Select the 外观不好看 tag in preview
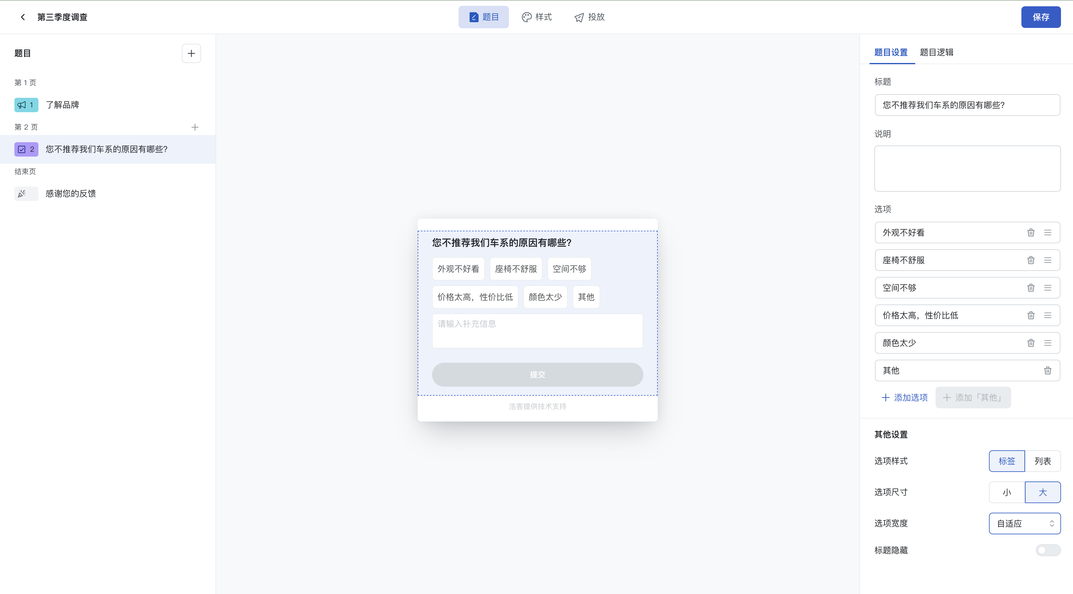 point(458,269)
